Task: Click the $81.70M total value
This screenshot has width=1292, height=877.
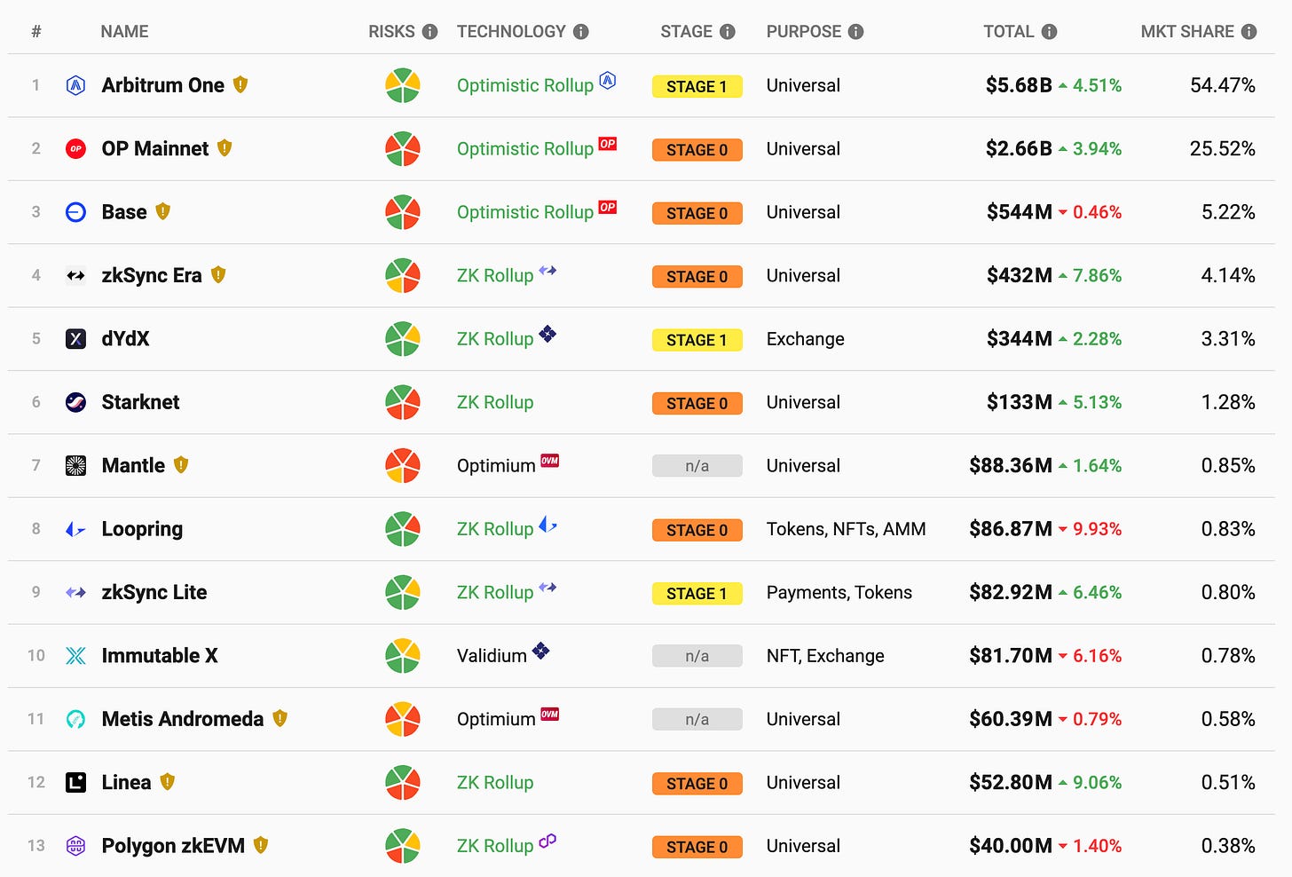Action: click(x=1011, y=656)
